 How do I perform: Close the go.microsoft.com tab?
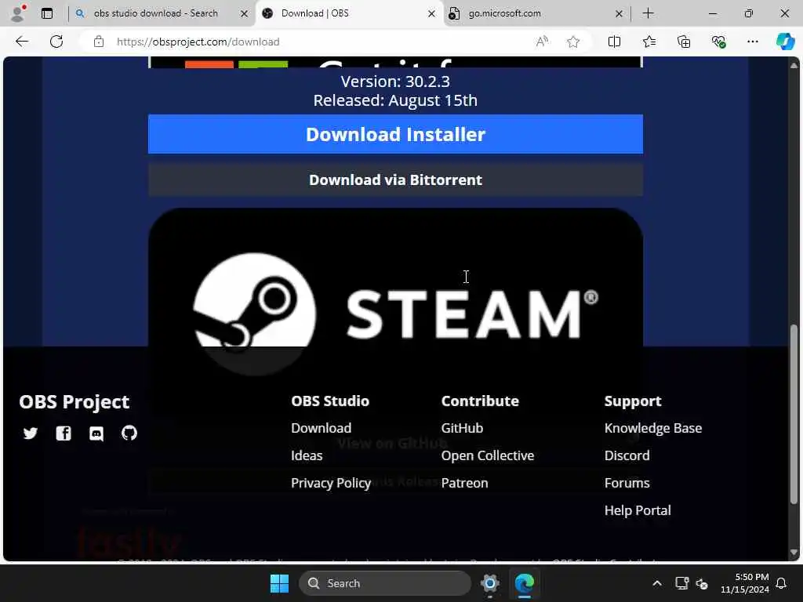coord(620,14)
